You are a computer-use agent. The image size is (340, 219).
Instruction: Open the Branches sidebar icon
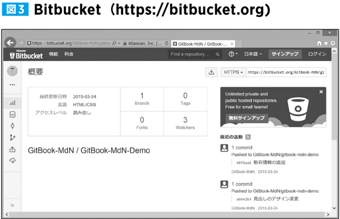12,138
